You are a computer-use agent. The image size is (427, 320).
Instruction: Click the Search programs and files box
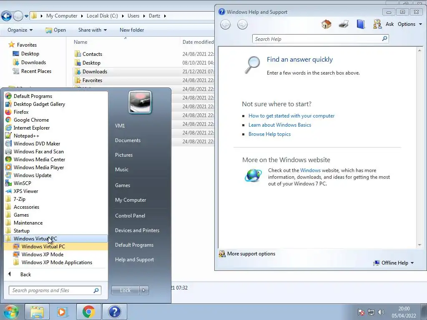tap(55, 290)
